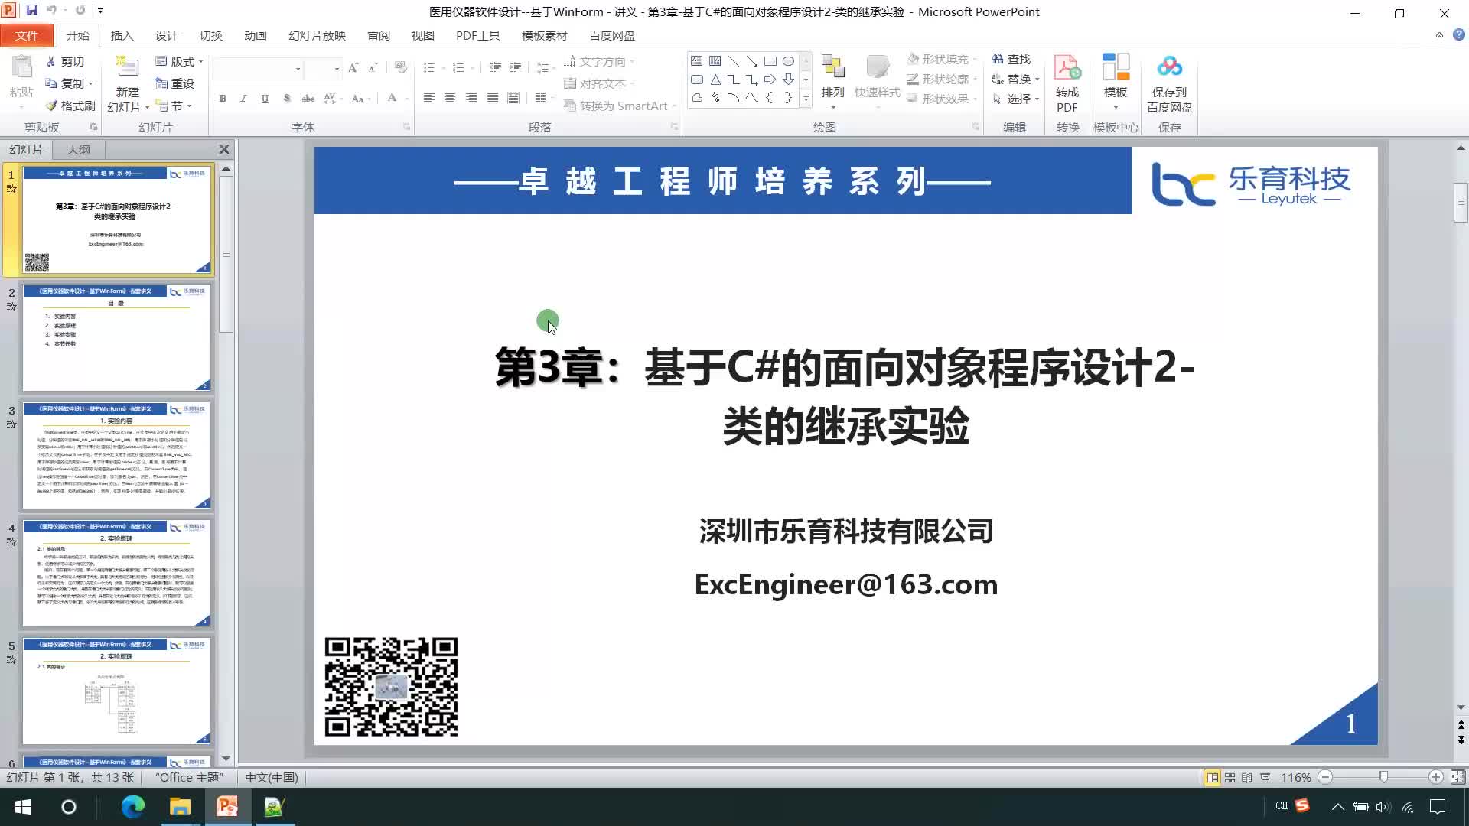
Task: Click the Save icon in quick access toolbar
Action: [x=32, y=11]
